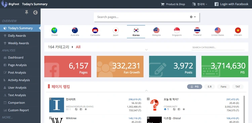252x123 pixels.
Task: Click the Search Categories field
Action: click(218, 48)
